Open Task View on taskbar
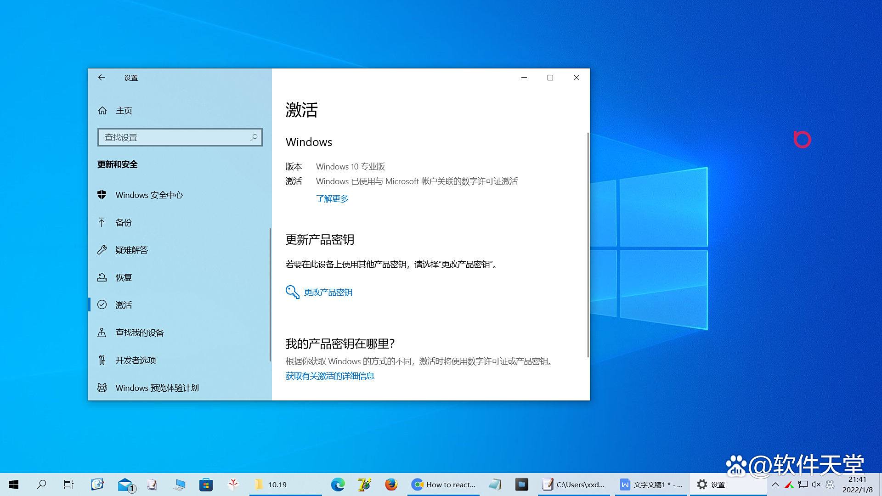 click(69, 485)
